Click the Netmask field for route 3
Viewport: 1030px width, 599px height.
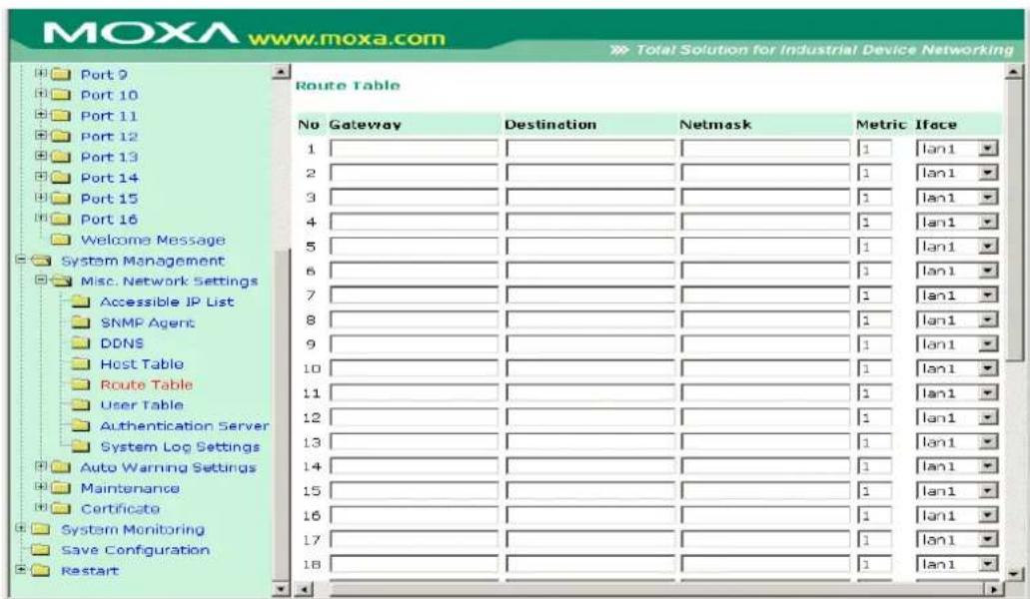click(x=765, y=198)
